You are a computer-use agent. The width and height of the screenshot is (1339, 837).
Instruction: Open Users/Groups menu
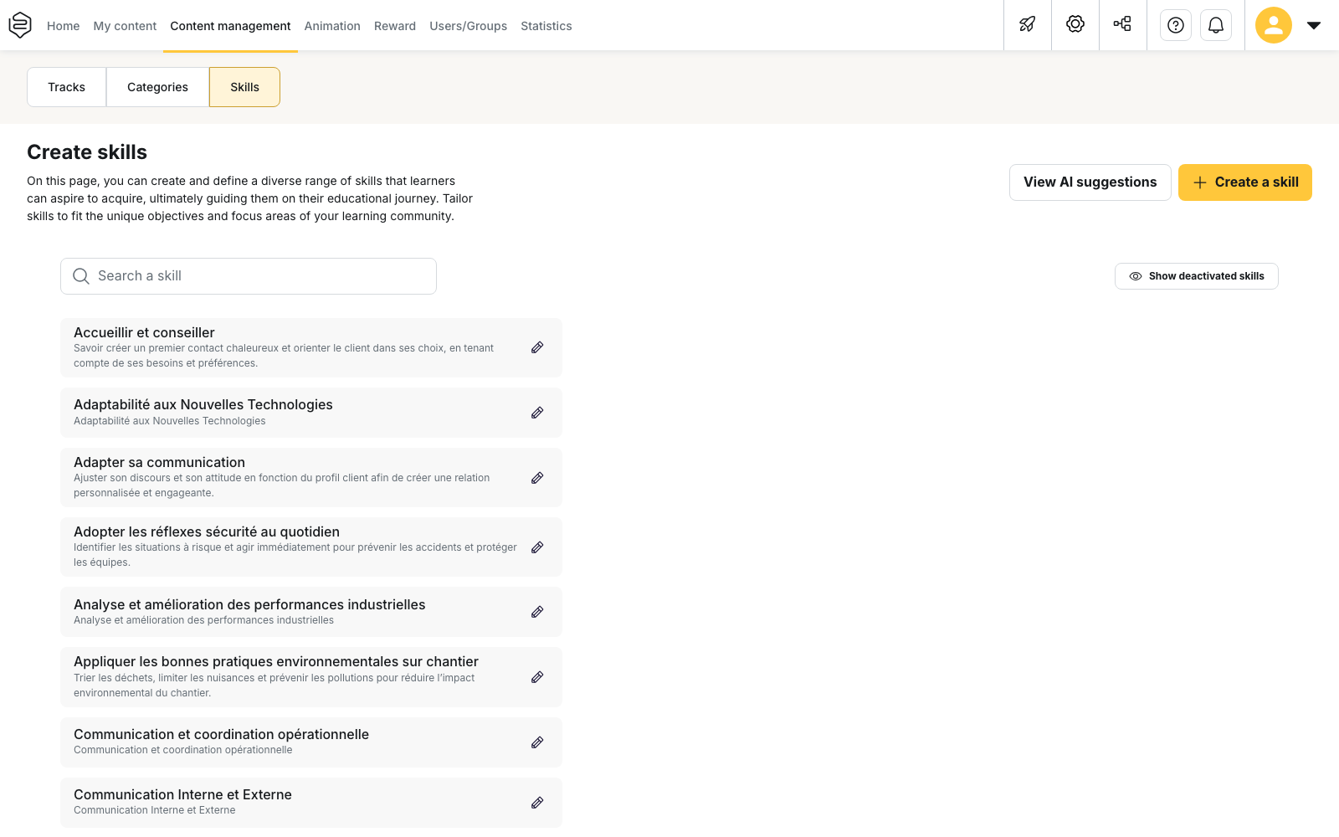(468, 26)
